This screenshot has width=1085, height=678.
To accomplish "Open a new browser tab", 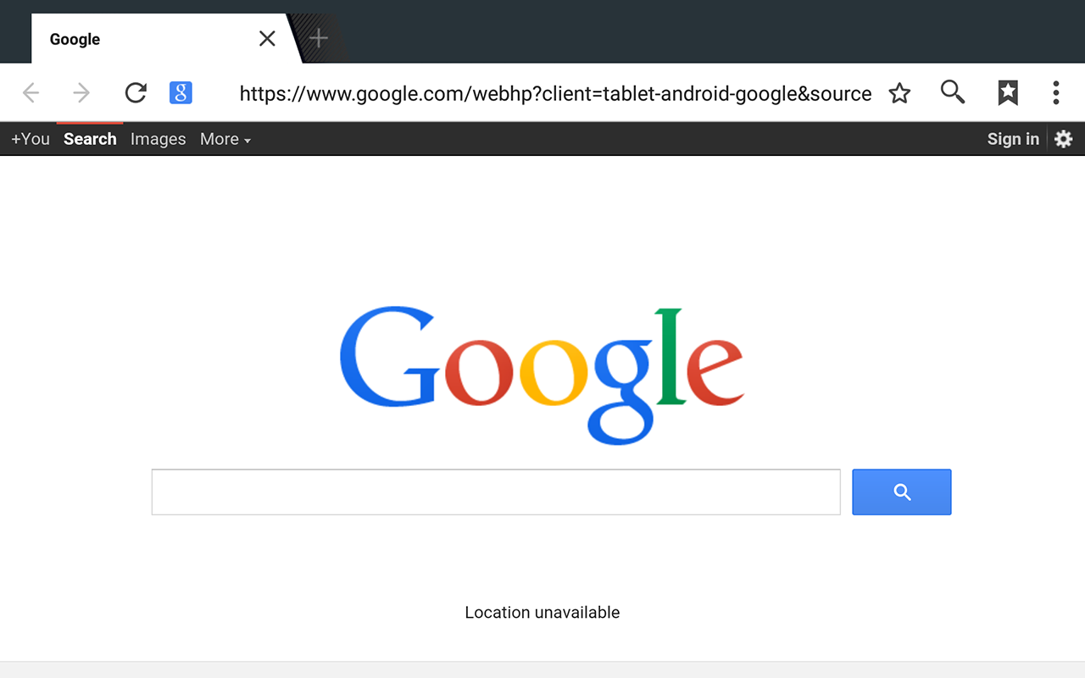I will (x=318, y=38).
